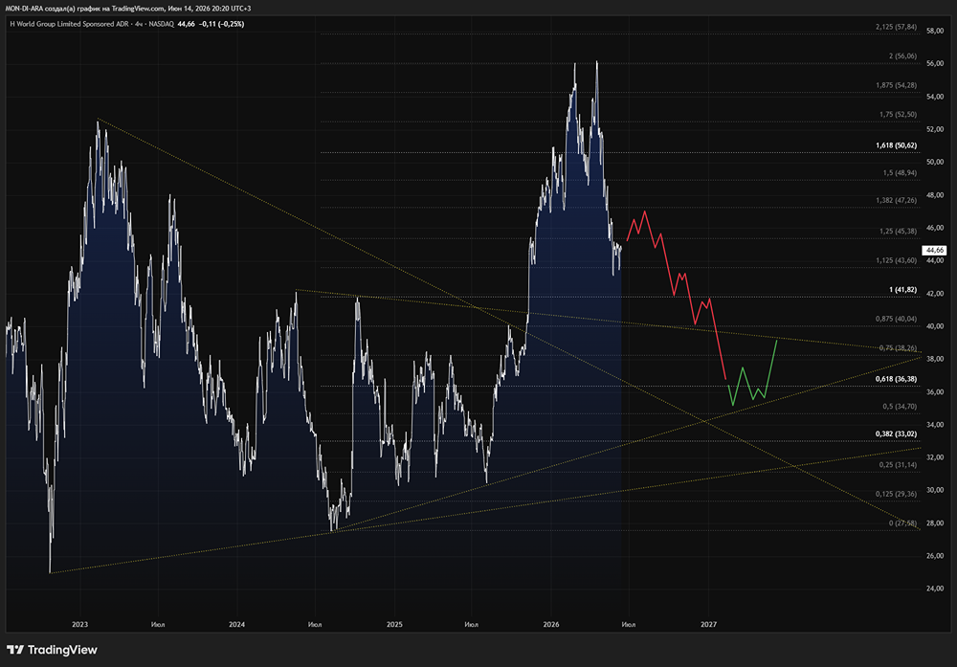The width and height of the screenshot is (957, 667).
Task: Click the 56,00 price axis tick
Action: [x=934, y=63]
